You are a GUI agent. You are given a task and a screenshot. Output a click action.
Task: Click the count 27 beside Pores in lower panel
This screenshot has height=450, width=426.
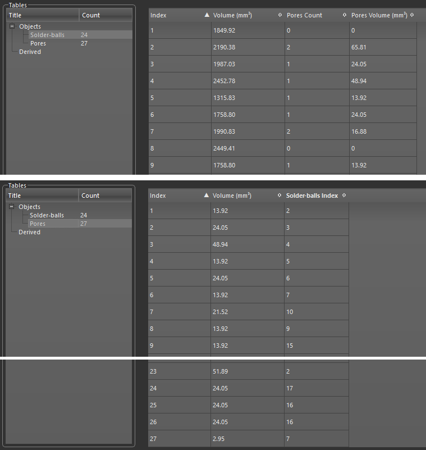(x=84, y=224)
